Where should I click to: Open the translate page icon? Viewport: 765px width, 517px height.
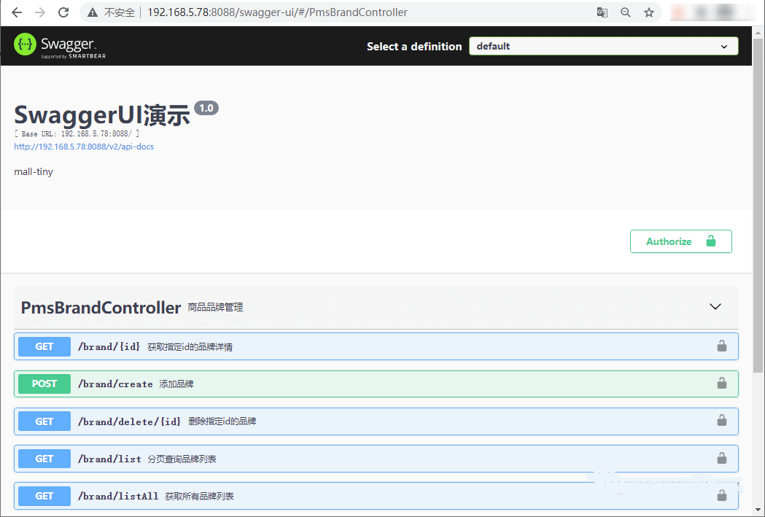[x=602, y=12]
